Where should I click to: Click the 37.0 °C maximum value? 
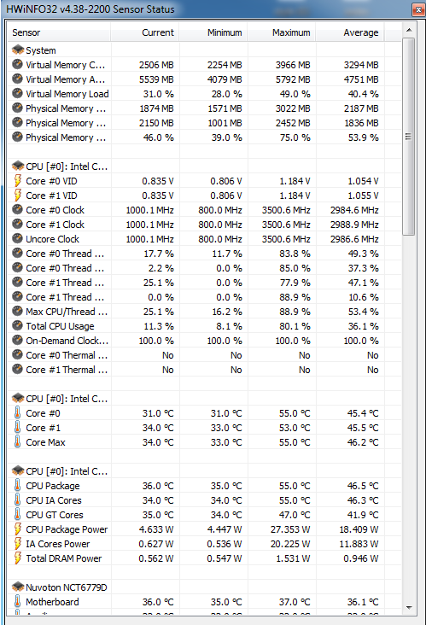point(295,601)
